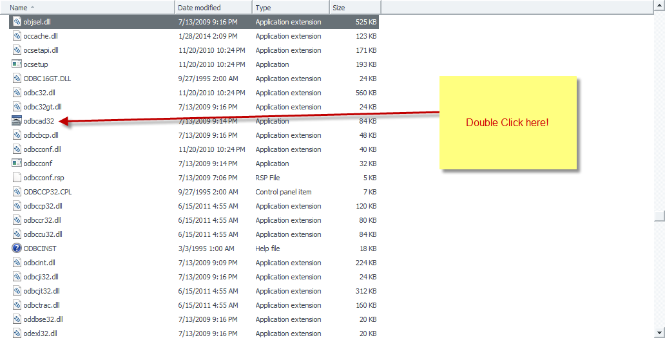Click the odbcconf application icon
This screenshot has width=665, height=338.
pos(17,164)
